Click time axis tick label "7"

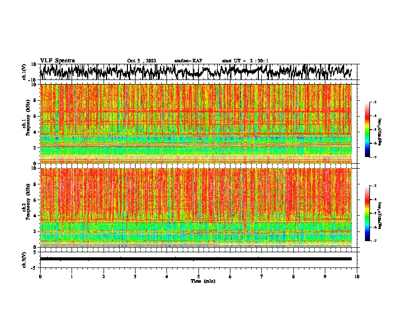click(x=262, y=277)
